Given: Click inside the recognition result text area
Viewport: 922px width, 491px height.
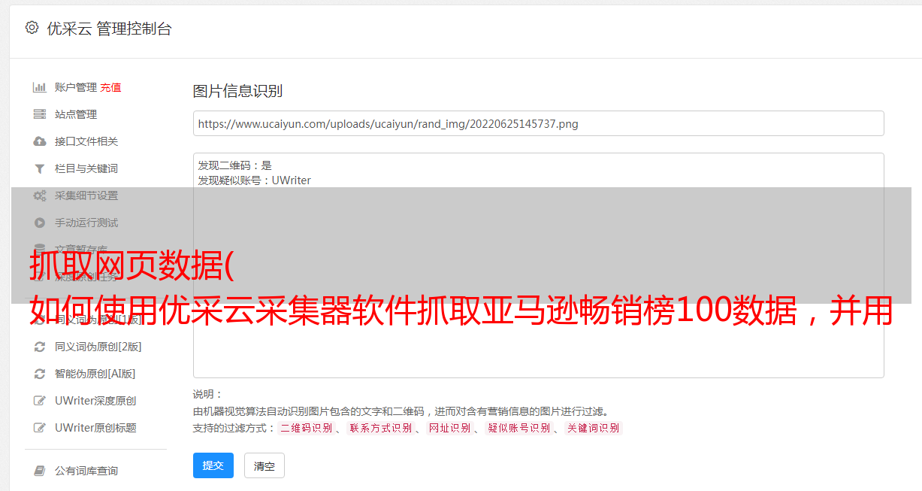Looking at the screenshot, I should [x=538, y=265].
